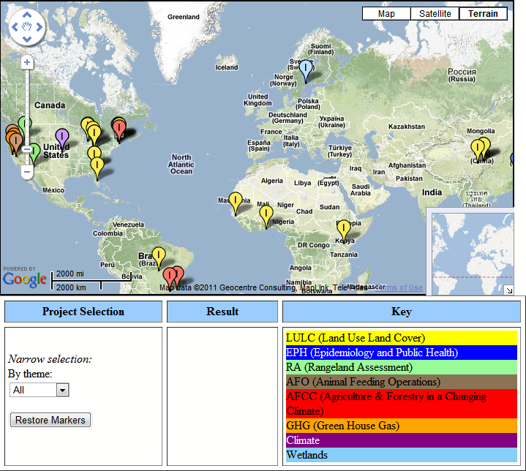
Task: Select the brown AFO marker on US west coast
Action: (16, 143)
